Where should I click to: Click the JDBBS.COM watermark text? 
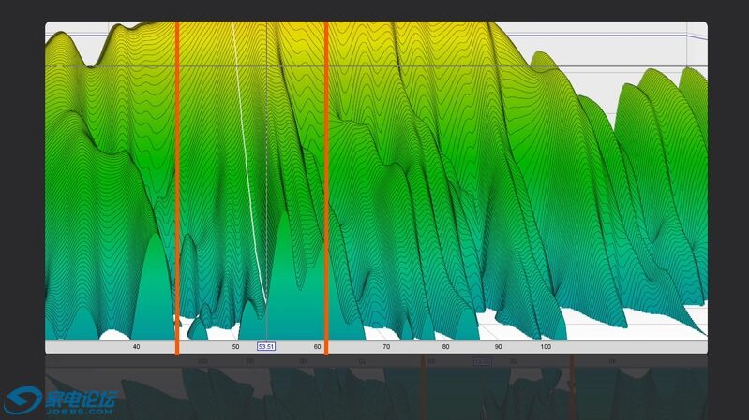[81, 410]
